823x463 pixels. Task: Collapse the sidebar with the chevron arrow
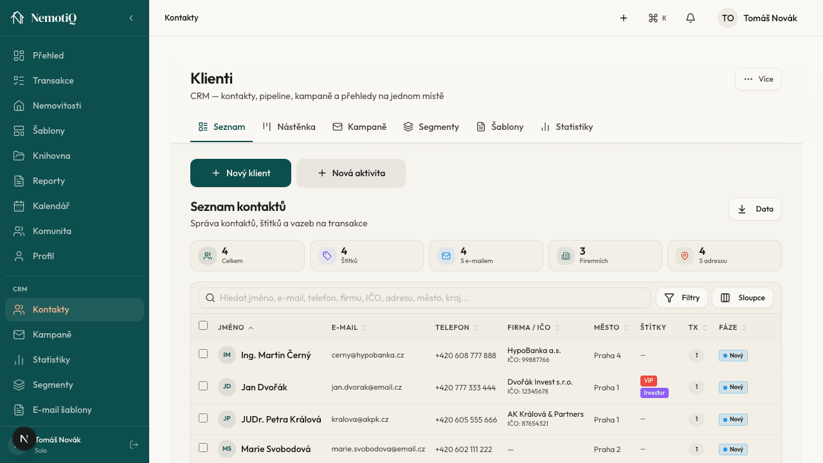click(131, 18)
